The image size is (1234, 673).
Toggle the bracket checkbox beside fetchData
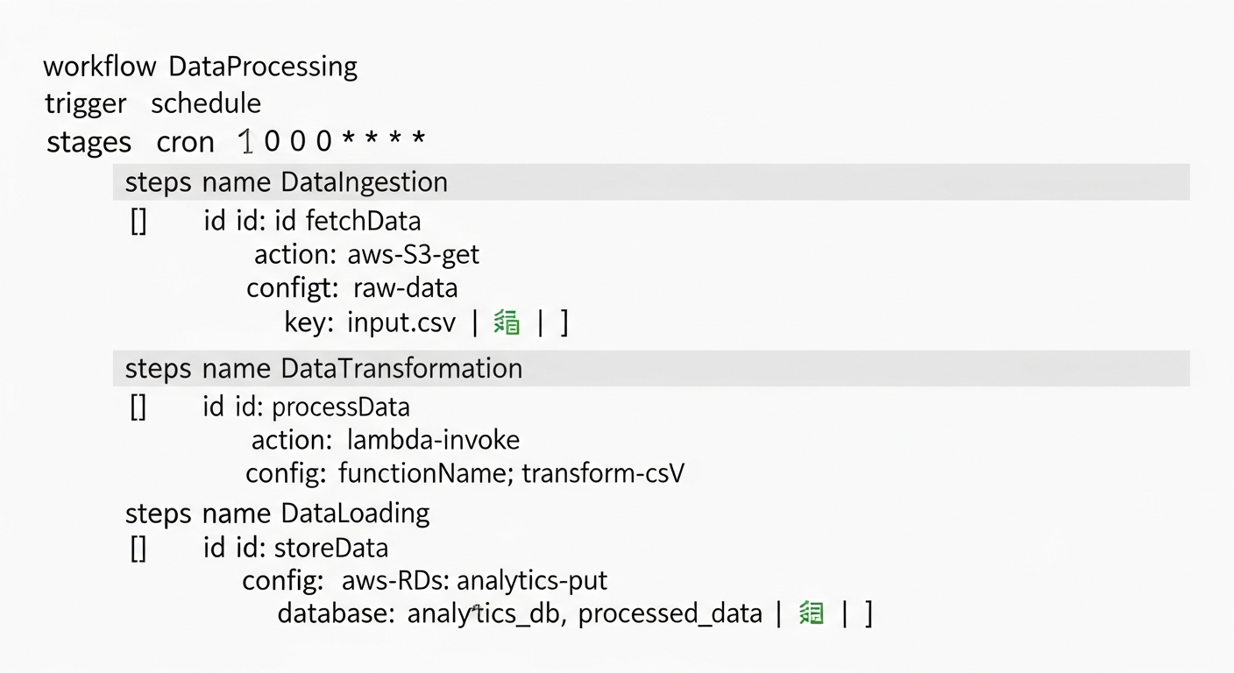coord(138,220)
